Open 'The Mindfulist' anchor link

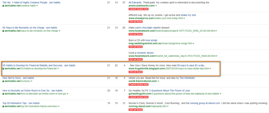tap(187, 78)
